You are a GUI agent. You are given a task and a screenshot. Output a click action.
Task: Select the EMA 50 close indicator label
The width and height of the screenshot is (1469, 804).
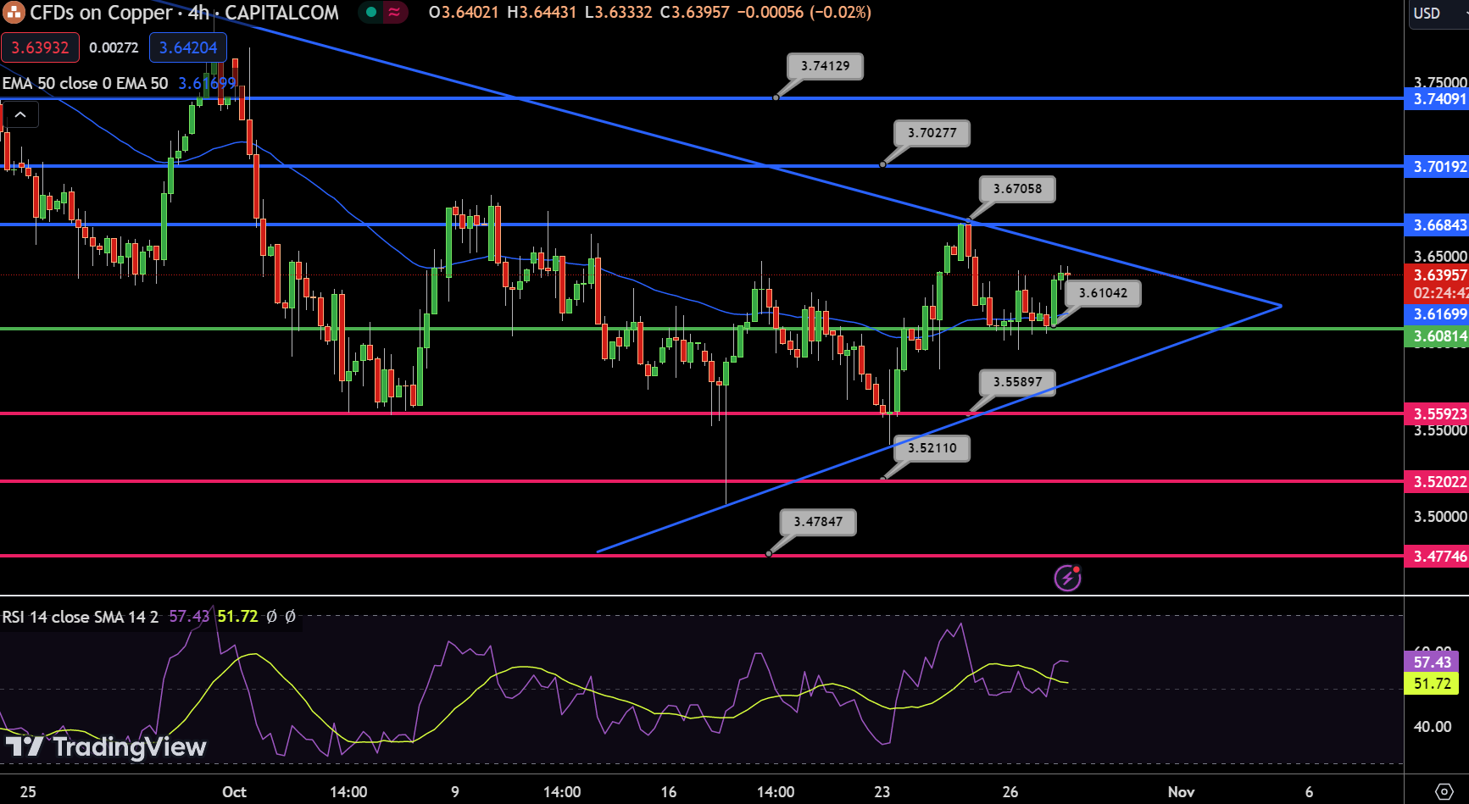(85, 83)
